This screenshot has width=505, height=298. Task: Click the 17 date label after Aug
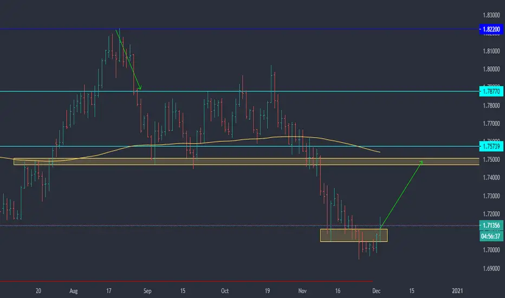(109, 291)
